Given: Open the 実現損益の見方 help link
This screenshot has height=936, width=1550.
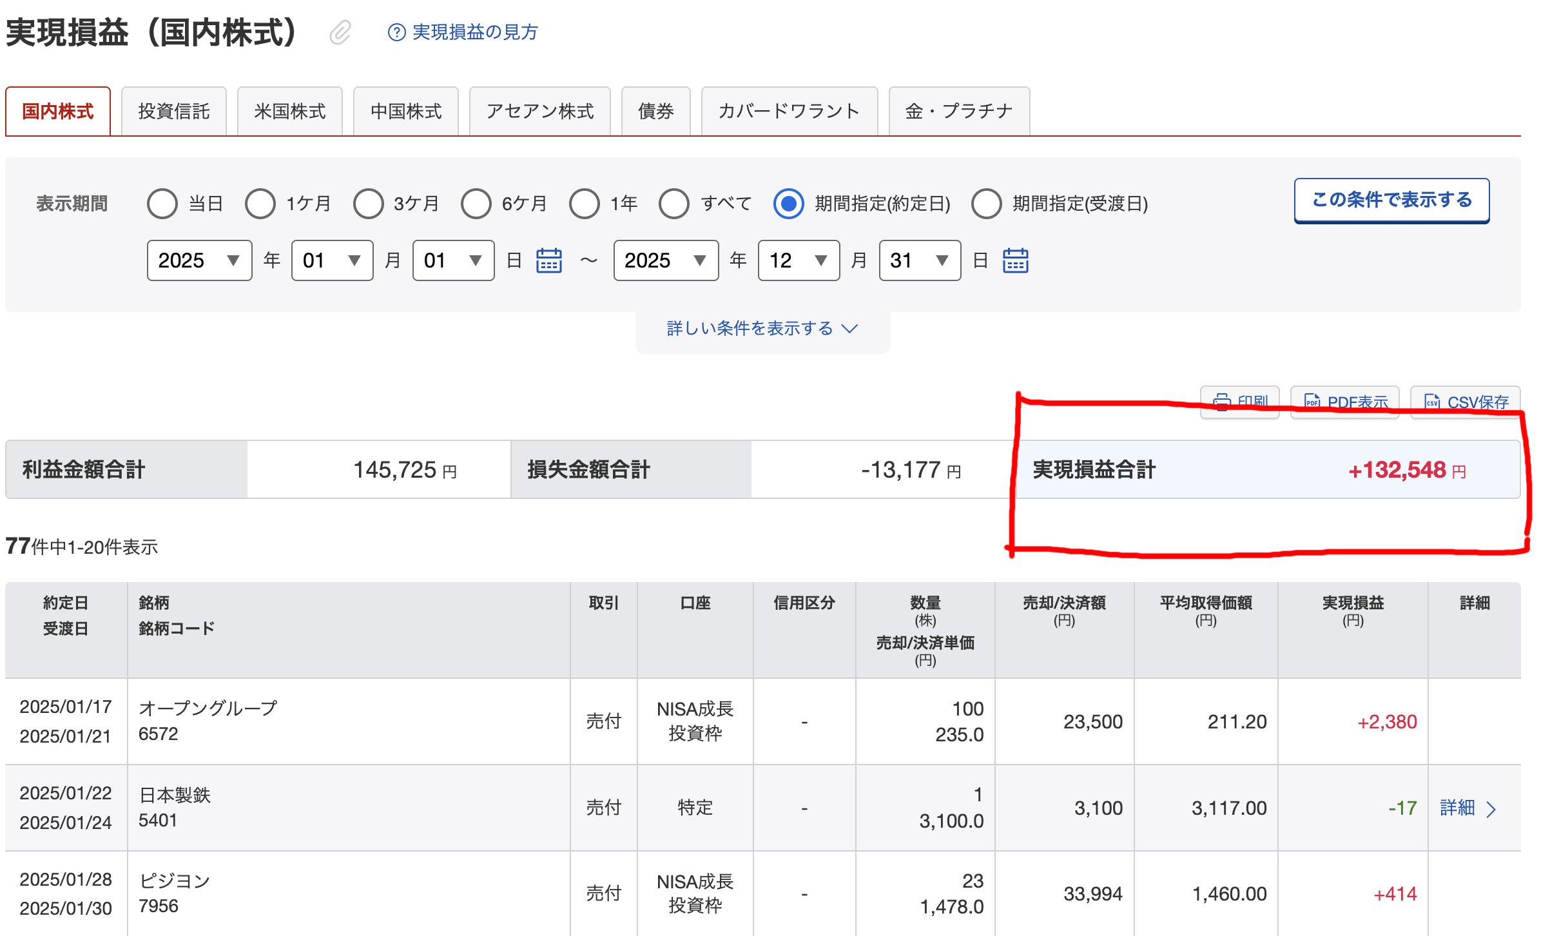Looking at the screenshot, I should [474, 32].
